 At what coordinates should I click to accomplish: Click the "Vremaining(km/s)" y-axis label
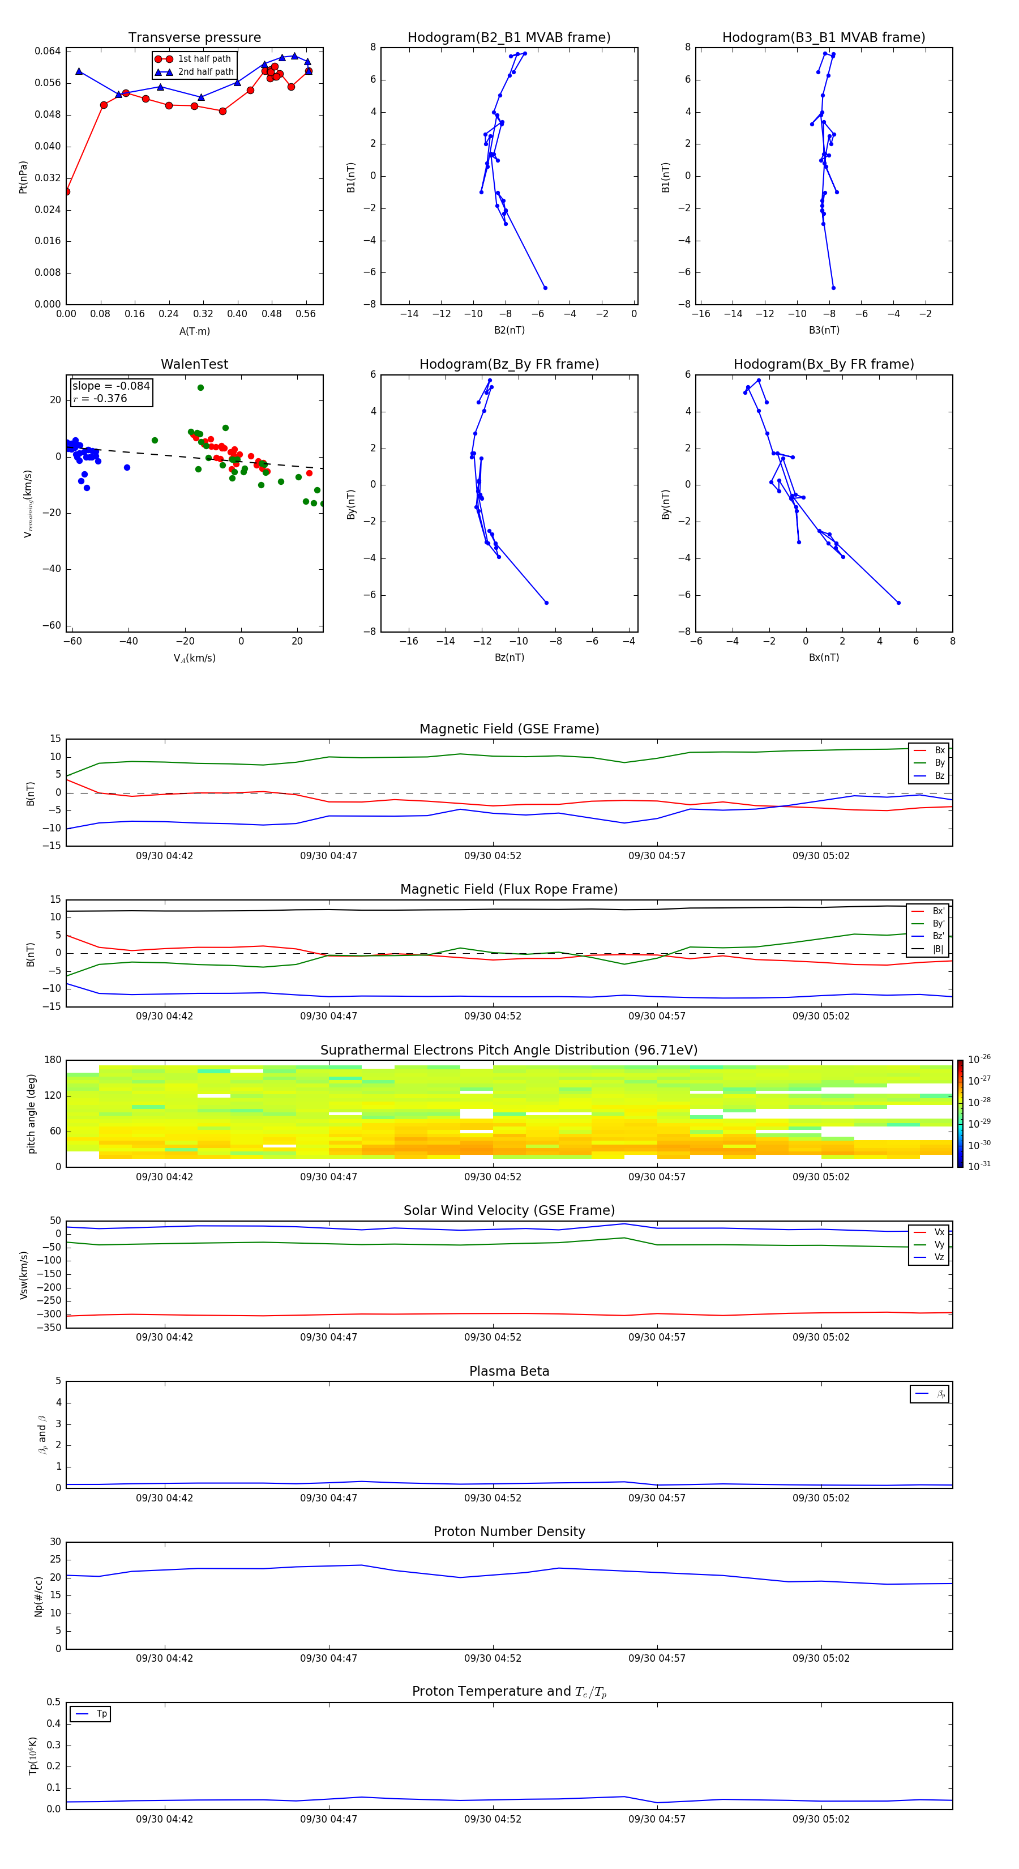(28, 503)
